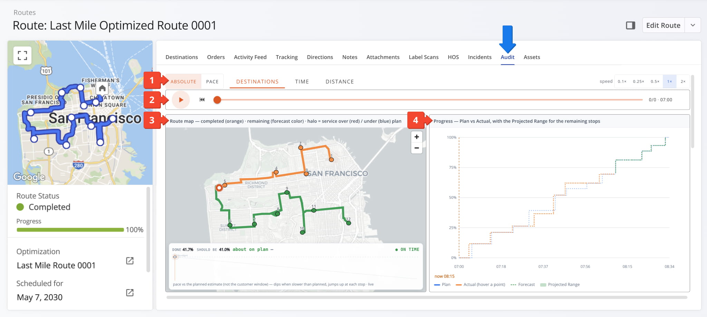707x317 pixels.
Task: Set playback speed to 0.1×
Action: click(622, 82)
